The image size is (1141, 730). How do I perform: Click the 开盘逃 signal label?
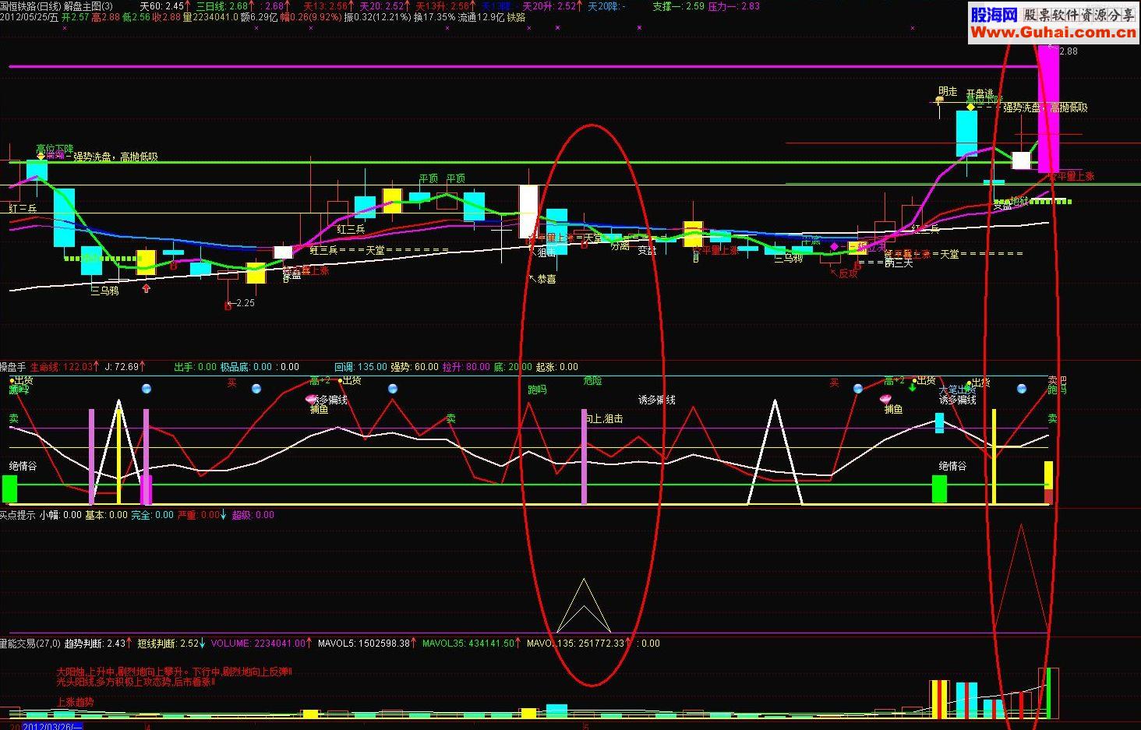(980, 93)
